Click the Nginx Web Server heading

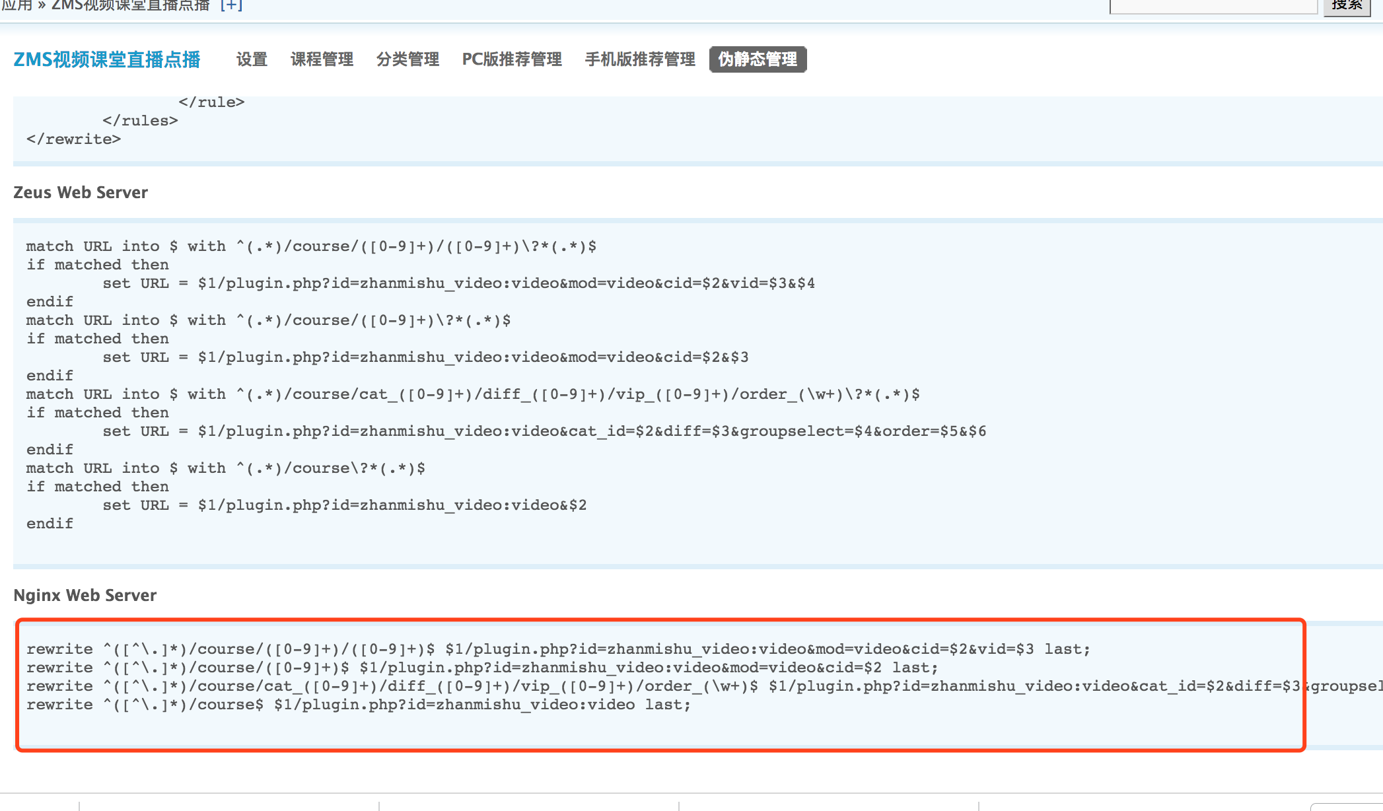tap(85, 595)
